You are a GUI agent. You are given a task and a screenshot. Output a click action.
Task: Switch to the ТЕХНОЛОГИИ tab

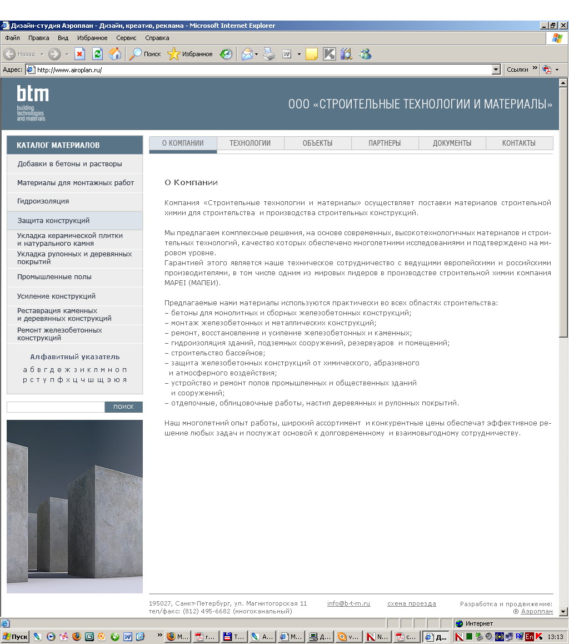(x=249, y=143)
